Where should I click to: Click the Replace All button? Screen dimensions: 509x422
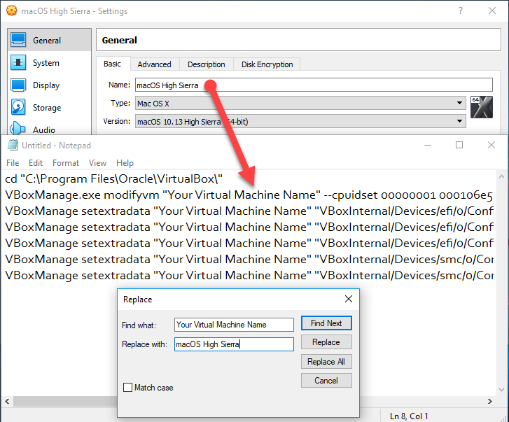(x=326, y=362)
